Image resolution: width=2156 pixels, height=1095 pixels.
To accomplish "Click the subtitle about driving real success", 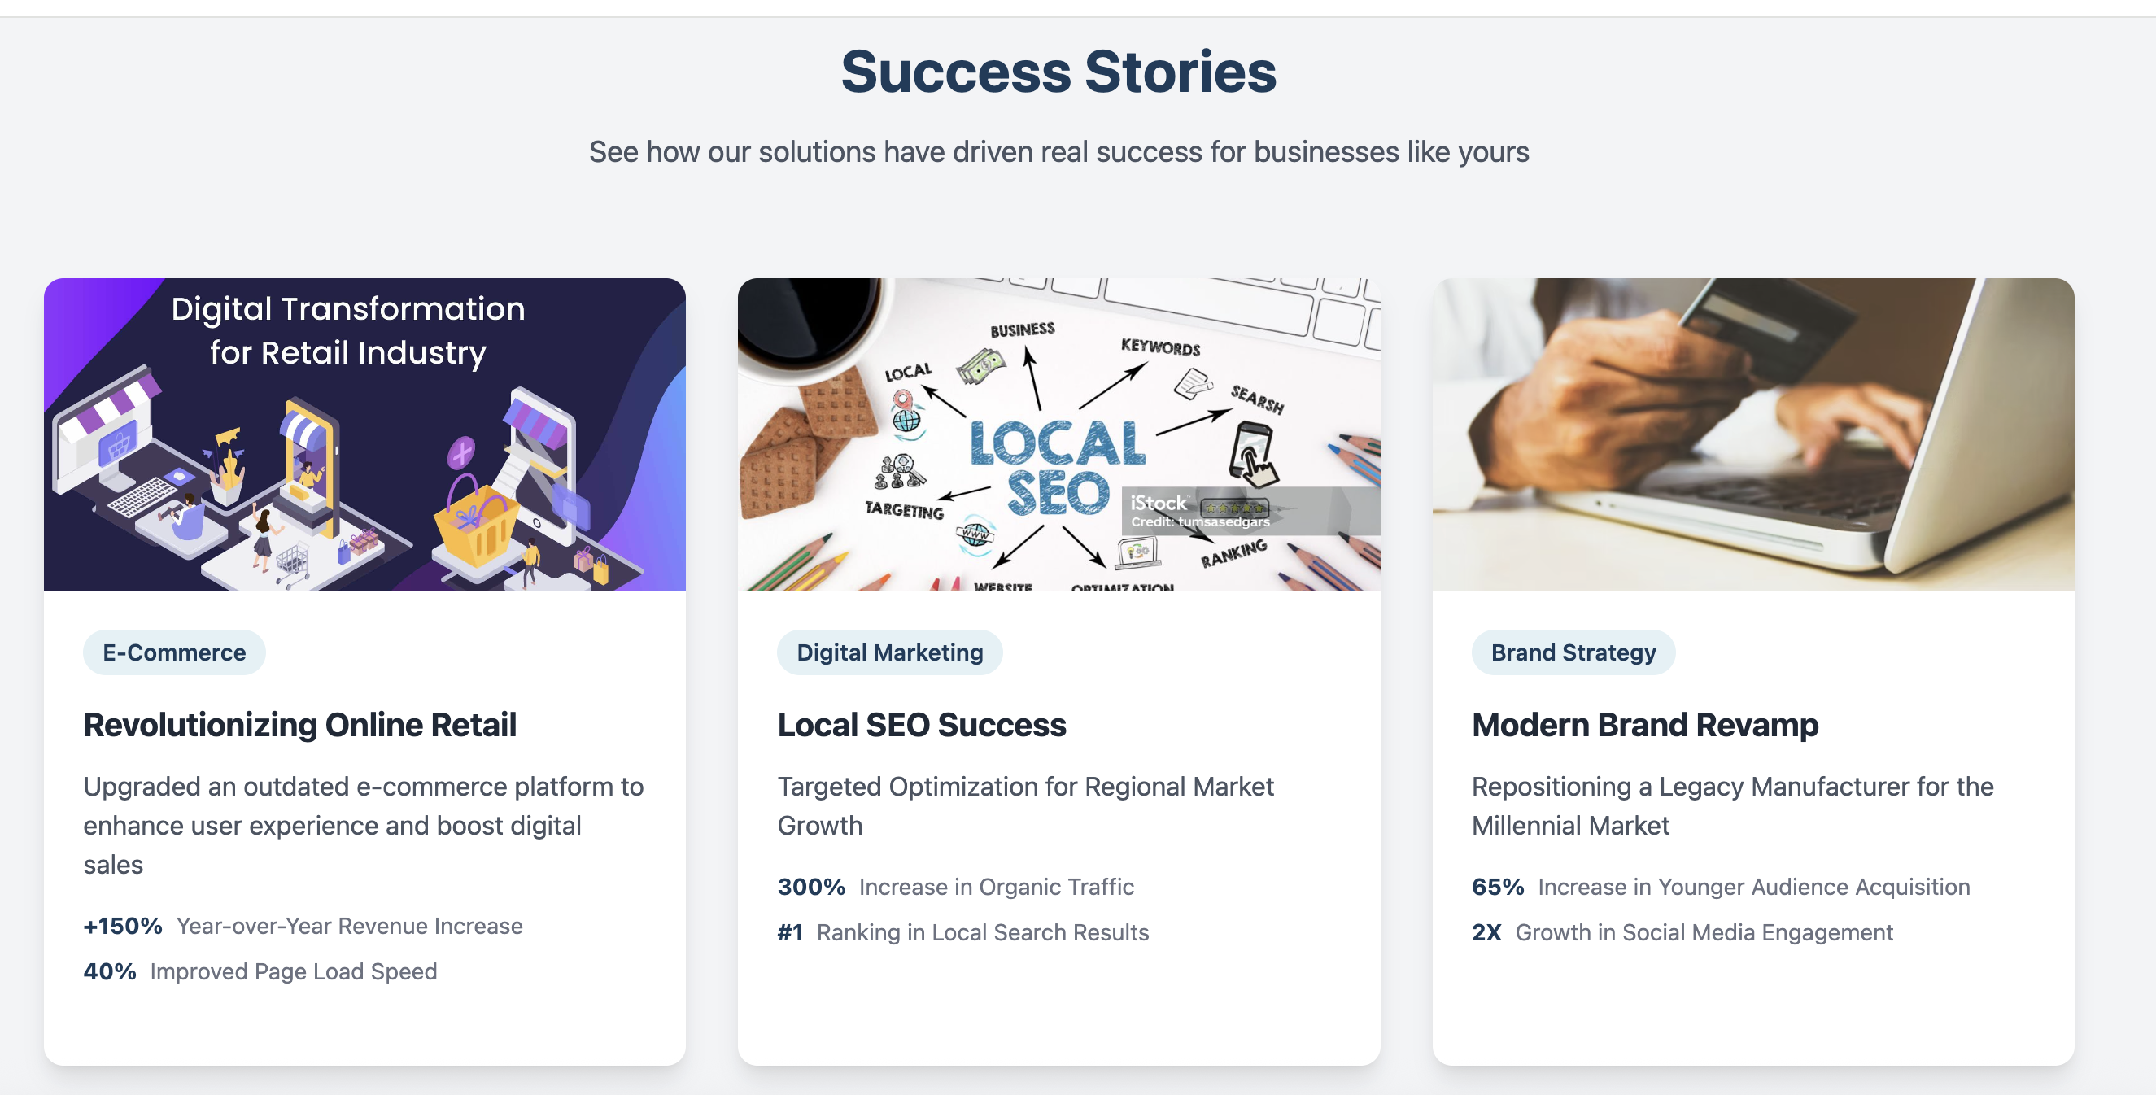I will point(1058,152).
